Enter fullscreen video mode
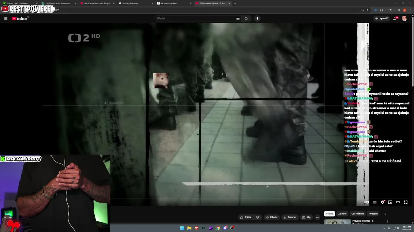The image size is (414, 232). [406, 202]
